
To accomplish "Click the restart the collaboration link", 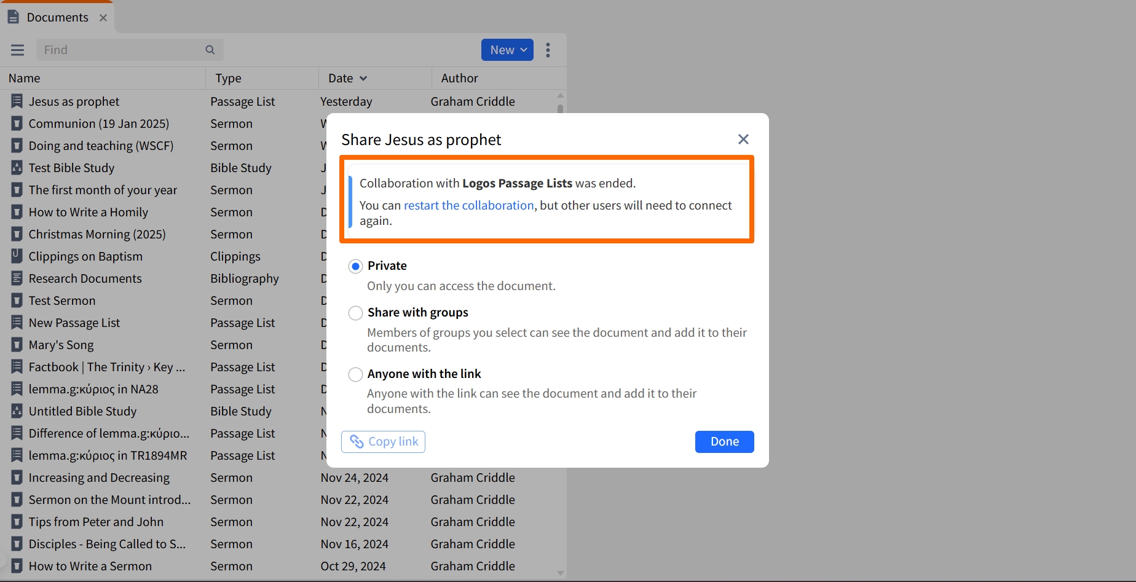I will 468,205.
